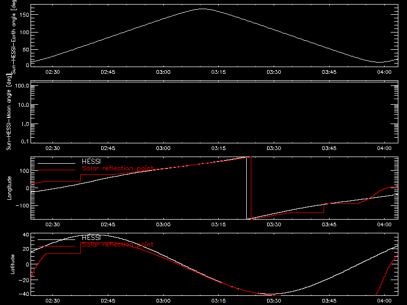This screenshot has width=407, height=305.
Task: Click the white HESSI legend line in Longitude plot
Action: (x=56, y=163)
